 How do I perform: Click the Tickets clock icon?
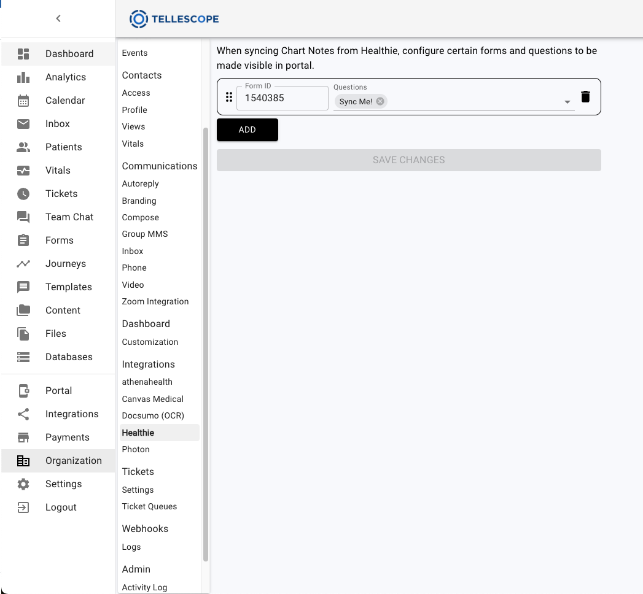click(x=23, y=194)
